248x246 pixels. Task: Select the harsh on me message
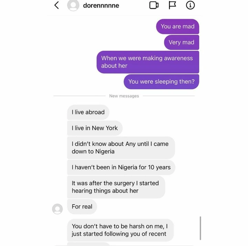point(120,230)
